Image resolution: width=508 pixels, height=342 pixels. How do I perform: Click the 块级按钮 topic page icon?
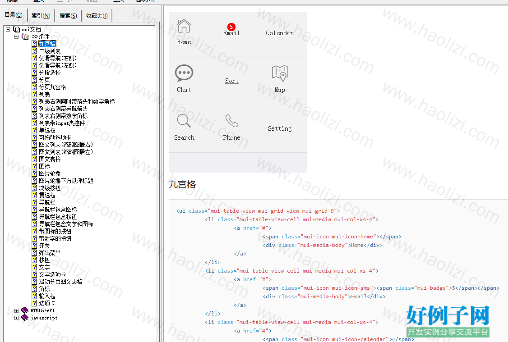tap(34, 187)
